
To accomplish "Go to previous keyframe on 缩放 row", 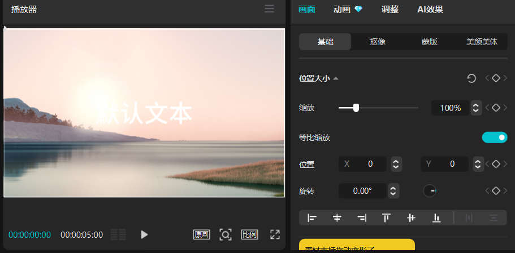I will tap(487, 108).
